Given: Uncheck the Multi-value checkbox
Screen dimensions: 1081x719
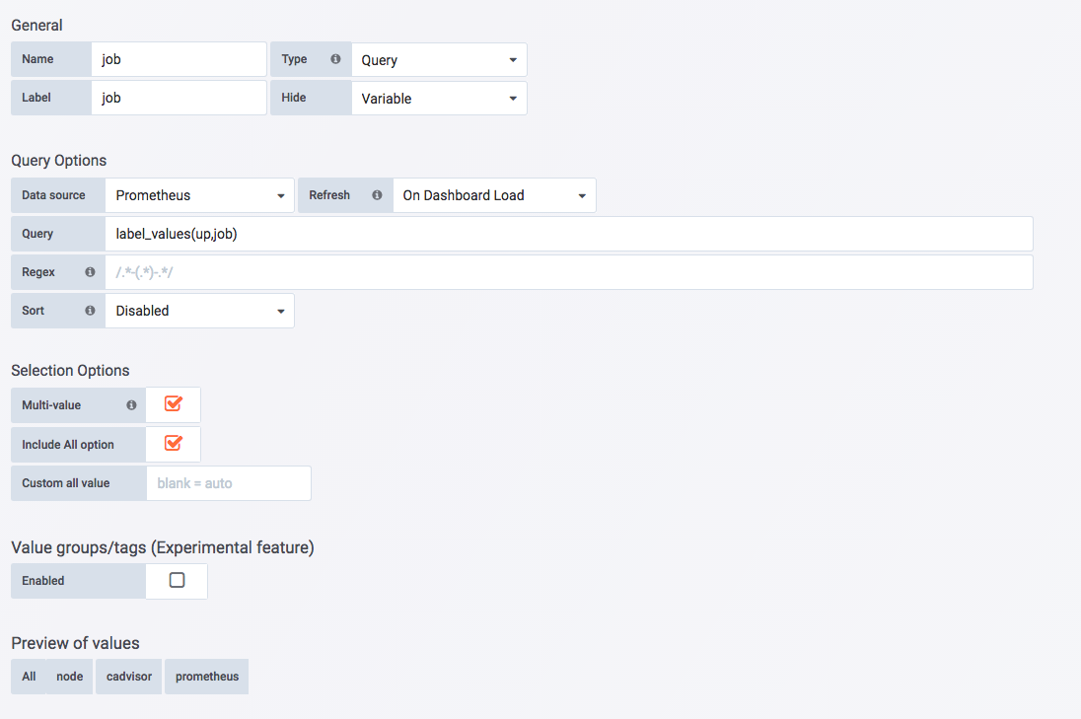Looking at the screenshot, I should pyautogui.click(x=174, y=404).
